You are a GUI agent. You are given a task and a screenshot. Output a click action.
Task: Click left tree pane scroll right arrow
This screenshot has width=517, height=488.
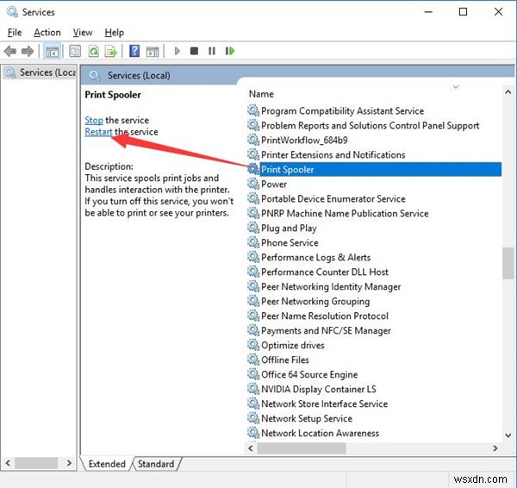click(69, 463)
